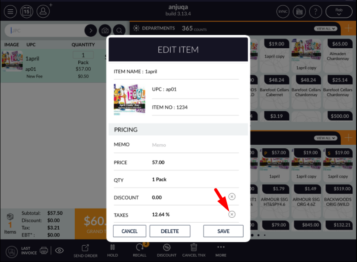Click the search magnifier icon
The image size is (357, 262).
[x=119, y=30]
